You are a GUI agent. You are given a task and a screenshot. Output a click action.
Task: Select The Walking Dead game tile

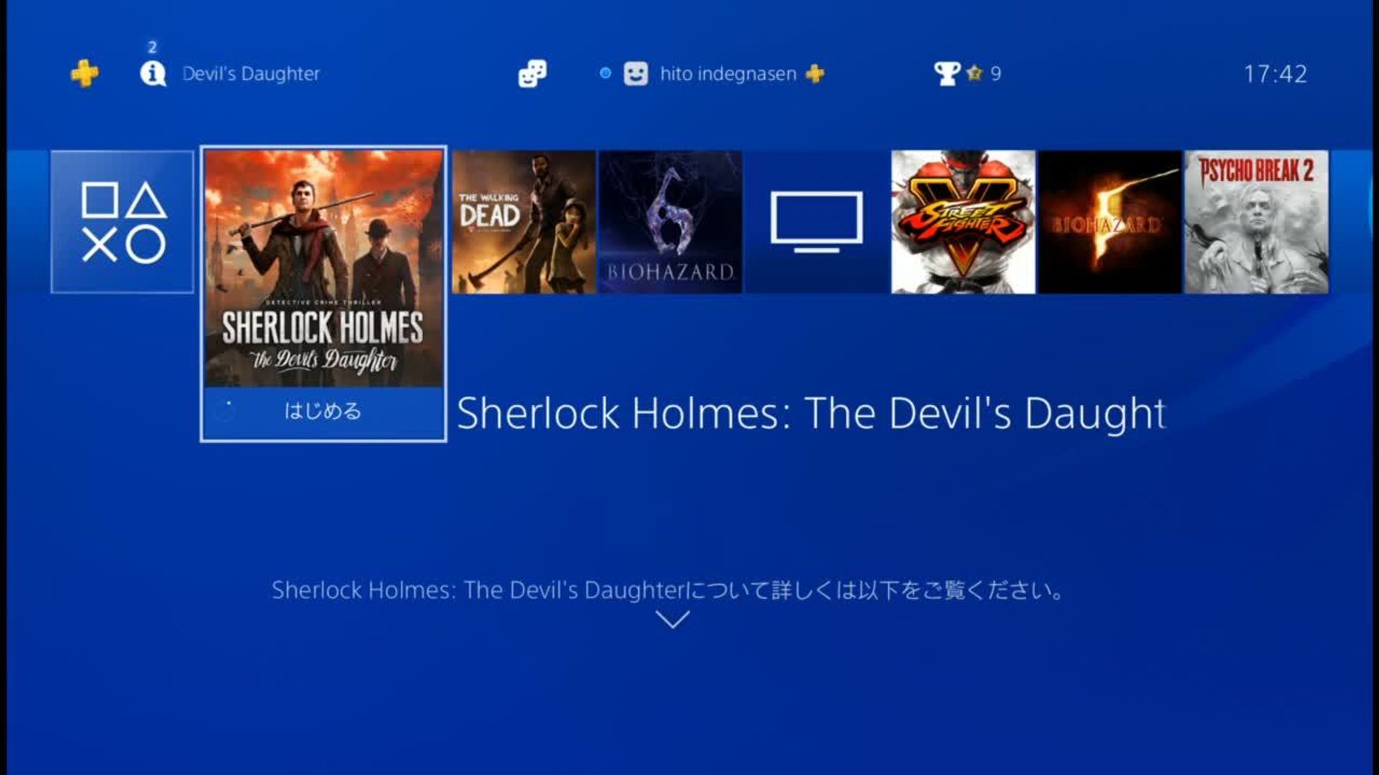pos(524,222)
